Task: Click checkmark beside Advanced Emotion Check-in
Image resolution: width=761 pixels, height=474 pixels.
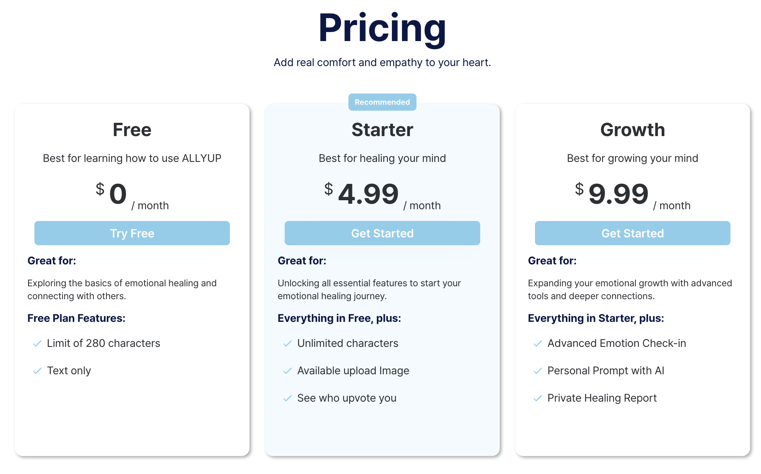Action: point(538,343)
